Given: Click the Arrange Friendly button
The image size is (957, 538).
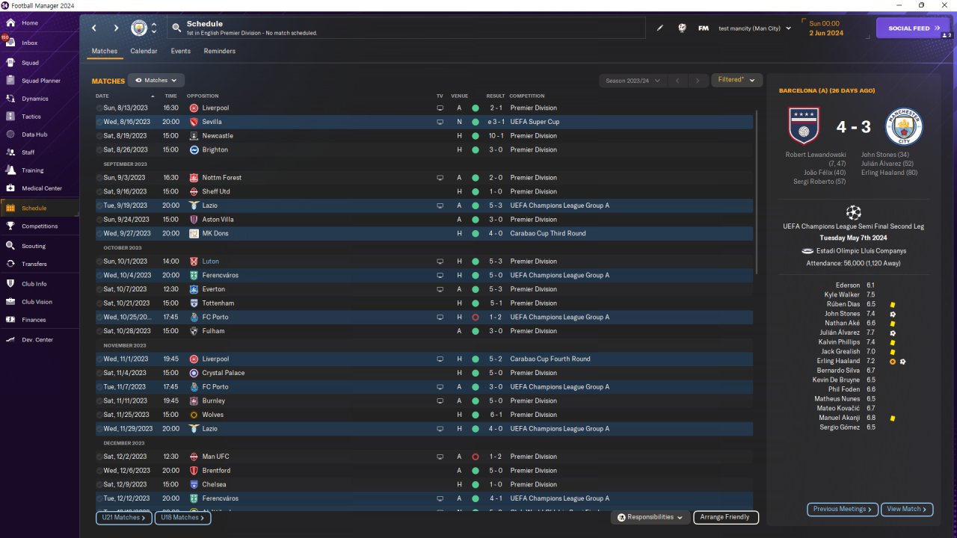Looking at the screenshot, I should (x=726, y=517).
